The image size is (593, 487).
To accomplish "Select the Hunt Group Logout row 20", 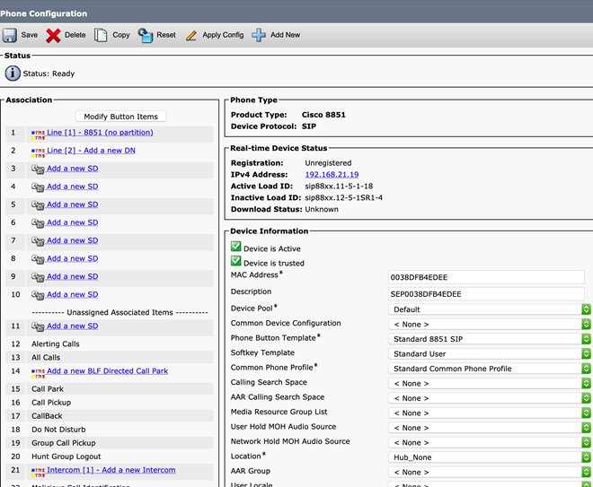I will point(110,457).
